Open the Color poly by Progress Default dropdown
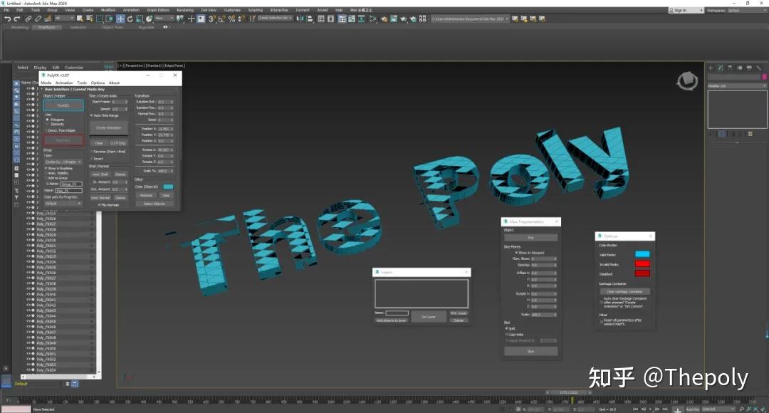769x413 pixels. click(x=63, y=202)
